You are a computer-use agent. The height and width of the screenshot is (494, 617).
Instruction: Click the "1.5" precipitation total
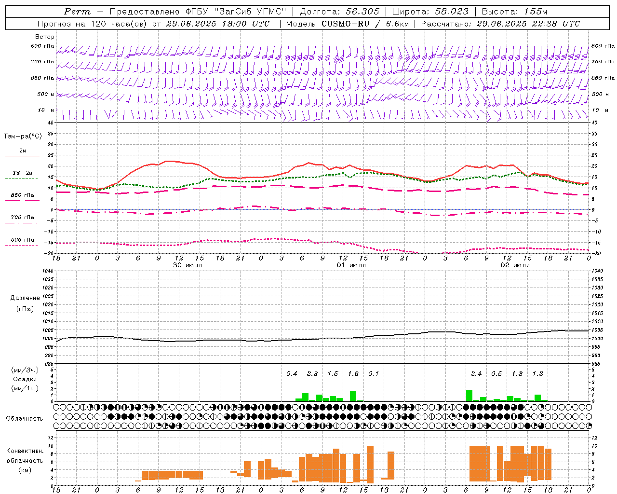[x=333, y=374]
